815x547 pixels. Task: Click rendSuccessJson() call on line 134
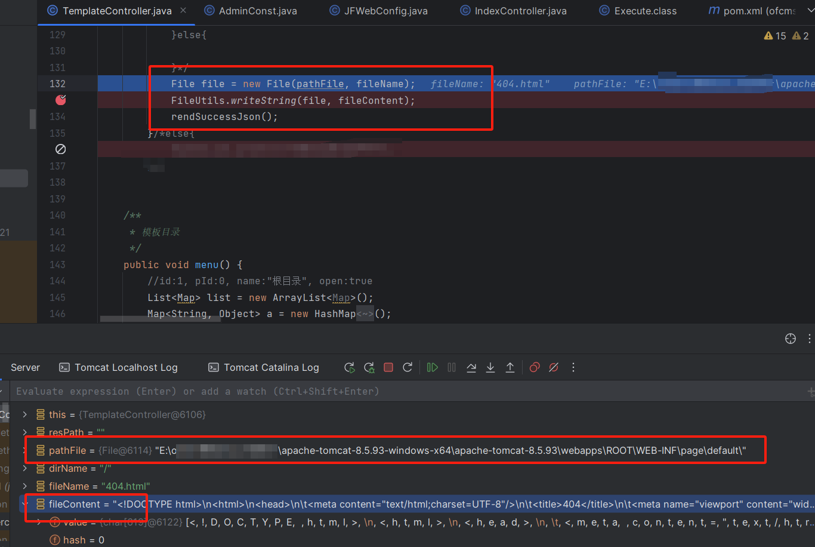coord(224,116)
